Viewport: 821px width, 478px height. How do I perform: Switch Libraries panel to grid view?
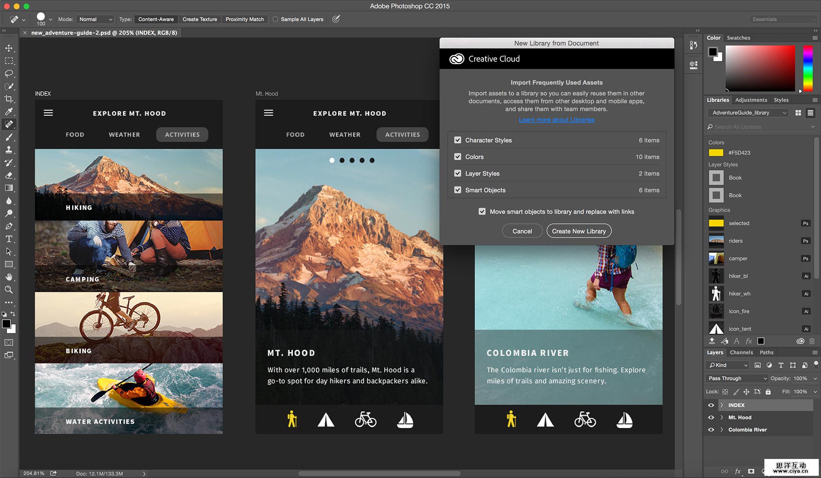(798, 113)
